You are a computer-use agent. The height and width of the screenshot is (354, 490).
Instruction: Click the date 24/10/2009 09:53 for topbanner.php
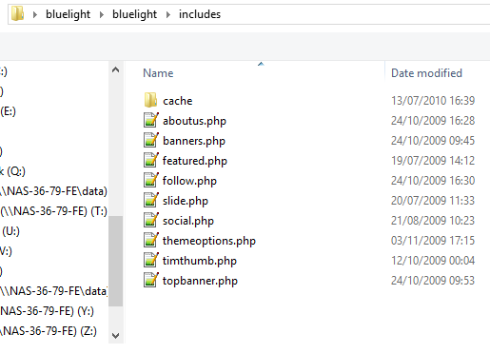pos(433,281)
